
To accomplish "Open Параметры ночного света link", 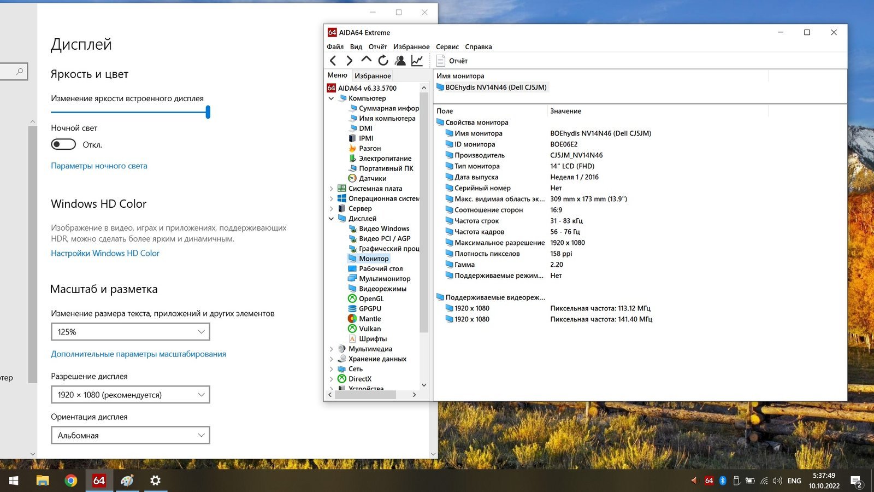I will [x=99, y=166].
